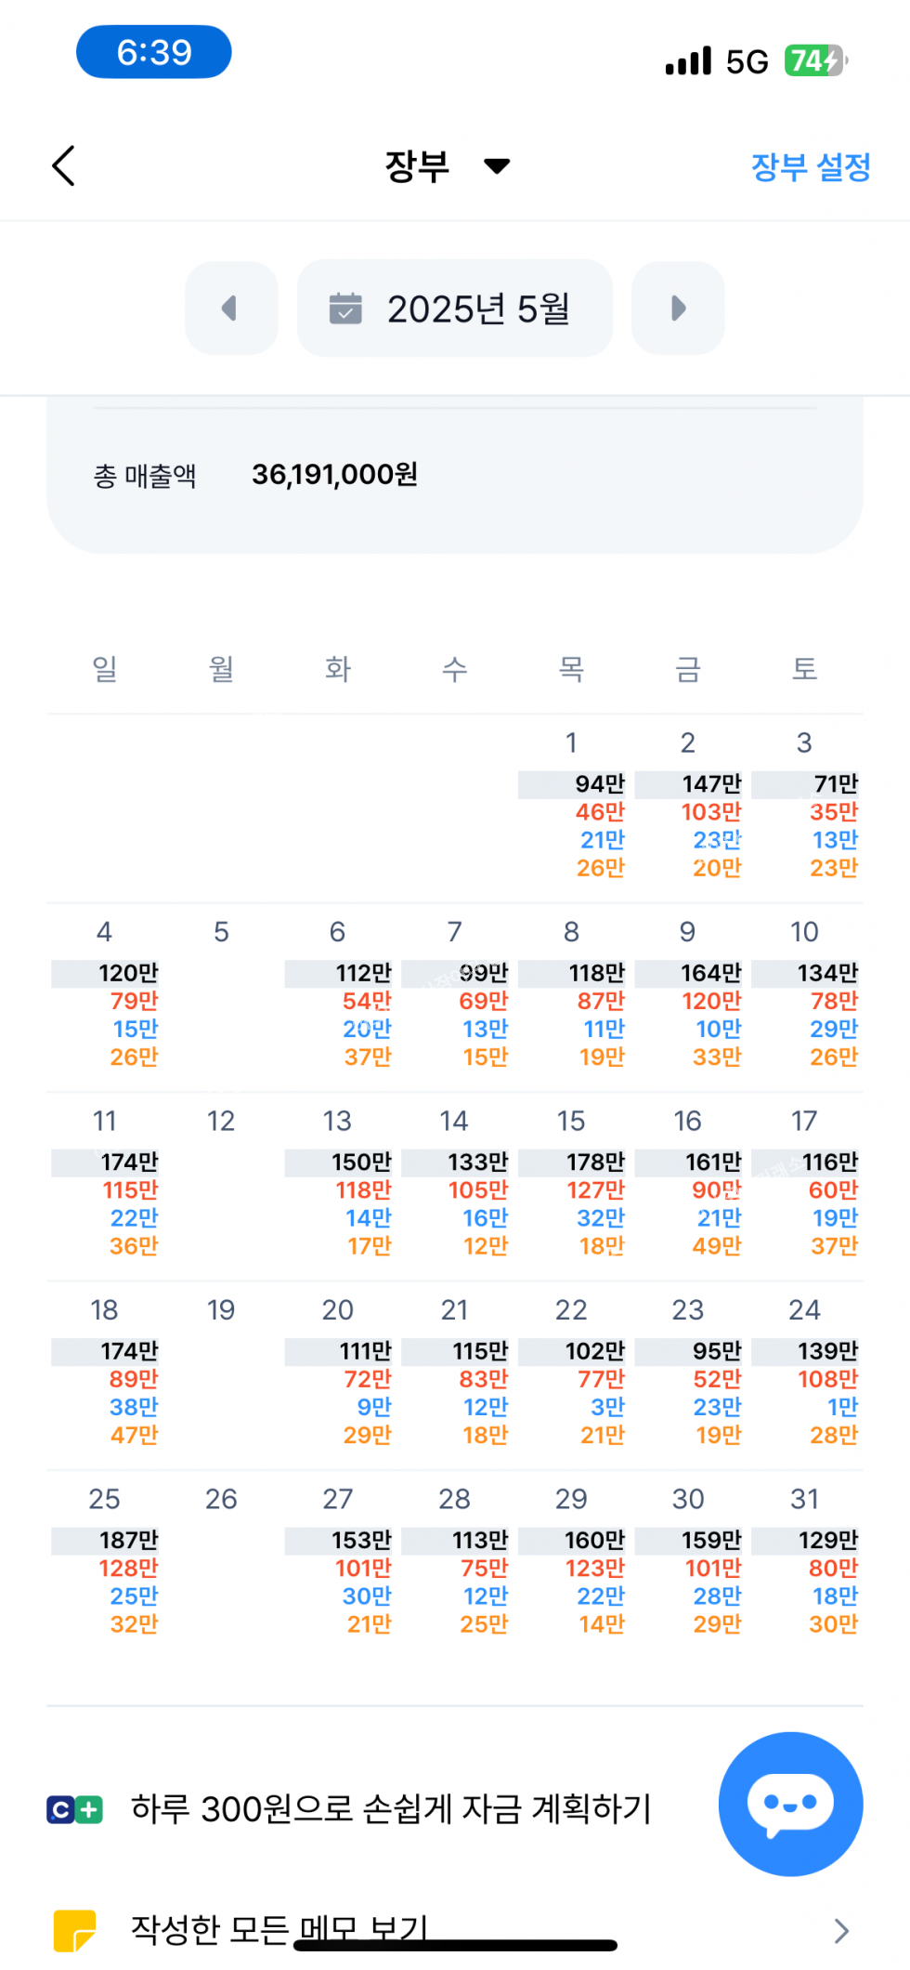910x1970 pixels.
Task: Tap the battery indicator in status bar
Action: point(814,61)
